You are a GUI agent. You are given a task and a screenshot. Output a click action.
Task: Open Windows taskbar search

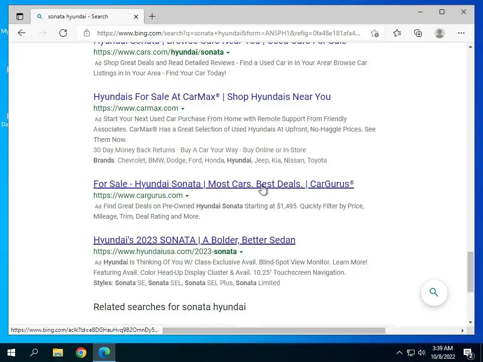click(x=34, y=353)
